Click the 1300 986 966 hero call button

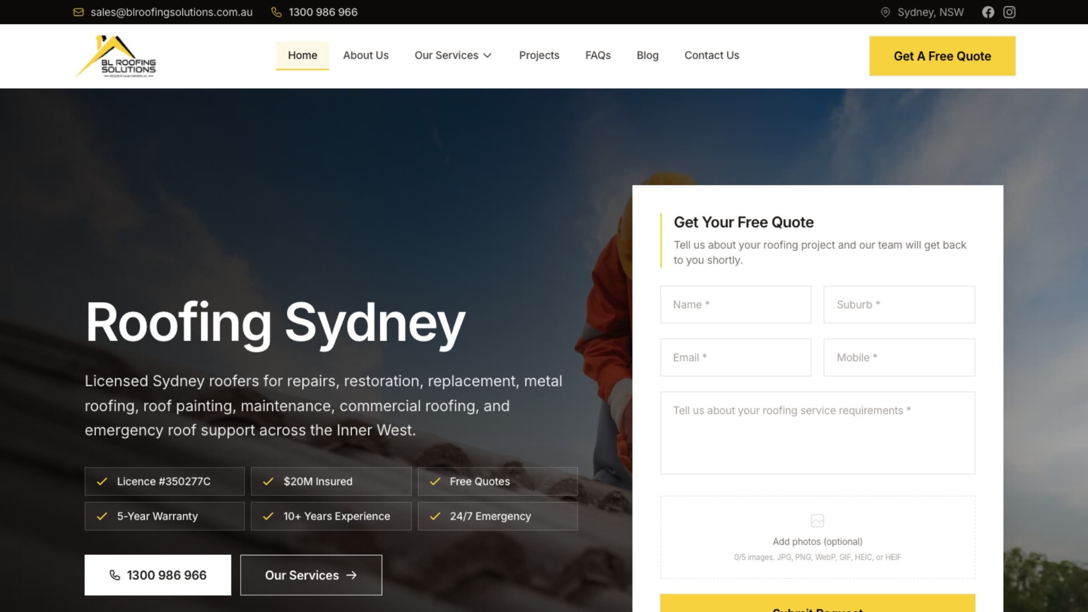click(x=157, y=575)
